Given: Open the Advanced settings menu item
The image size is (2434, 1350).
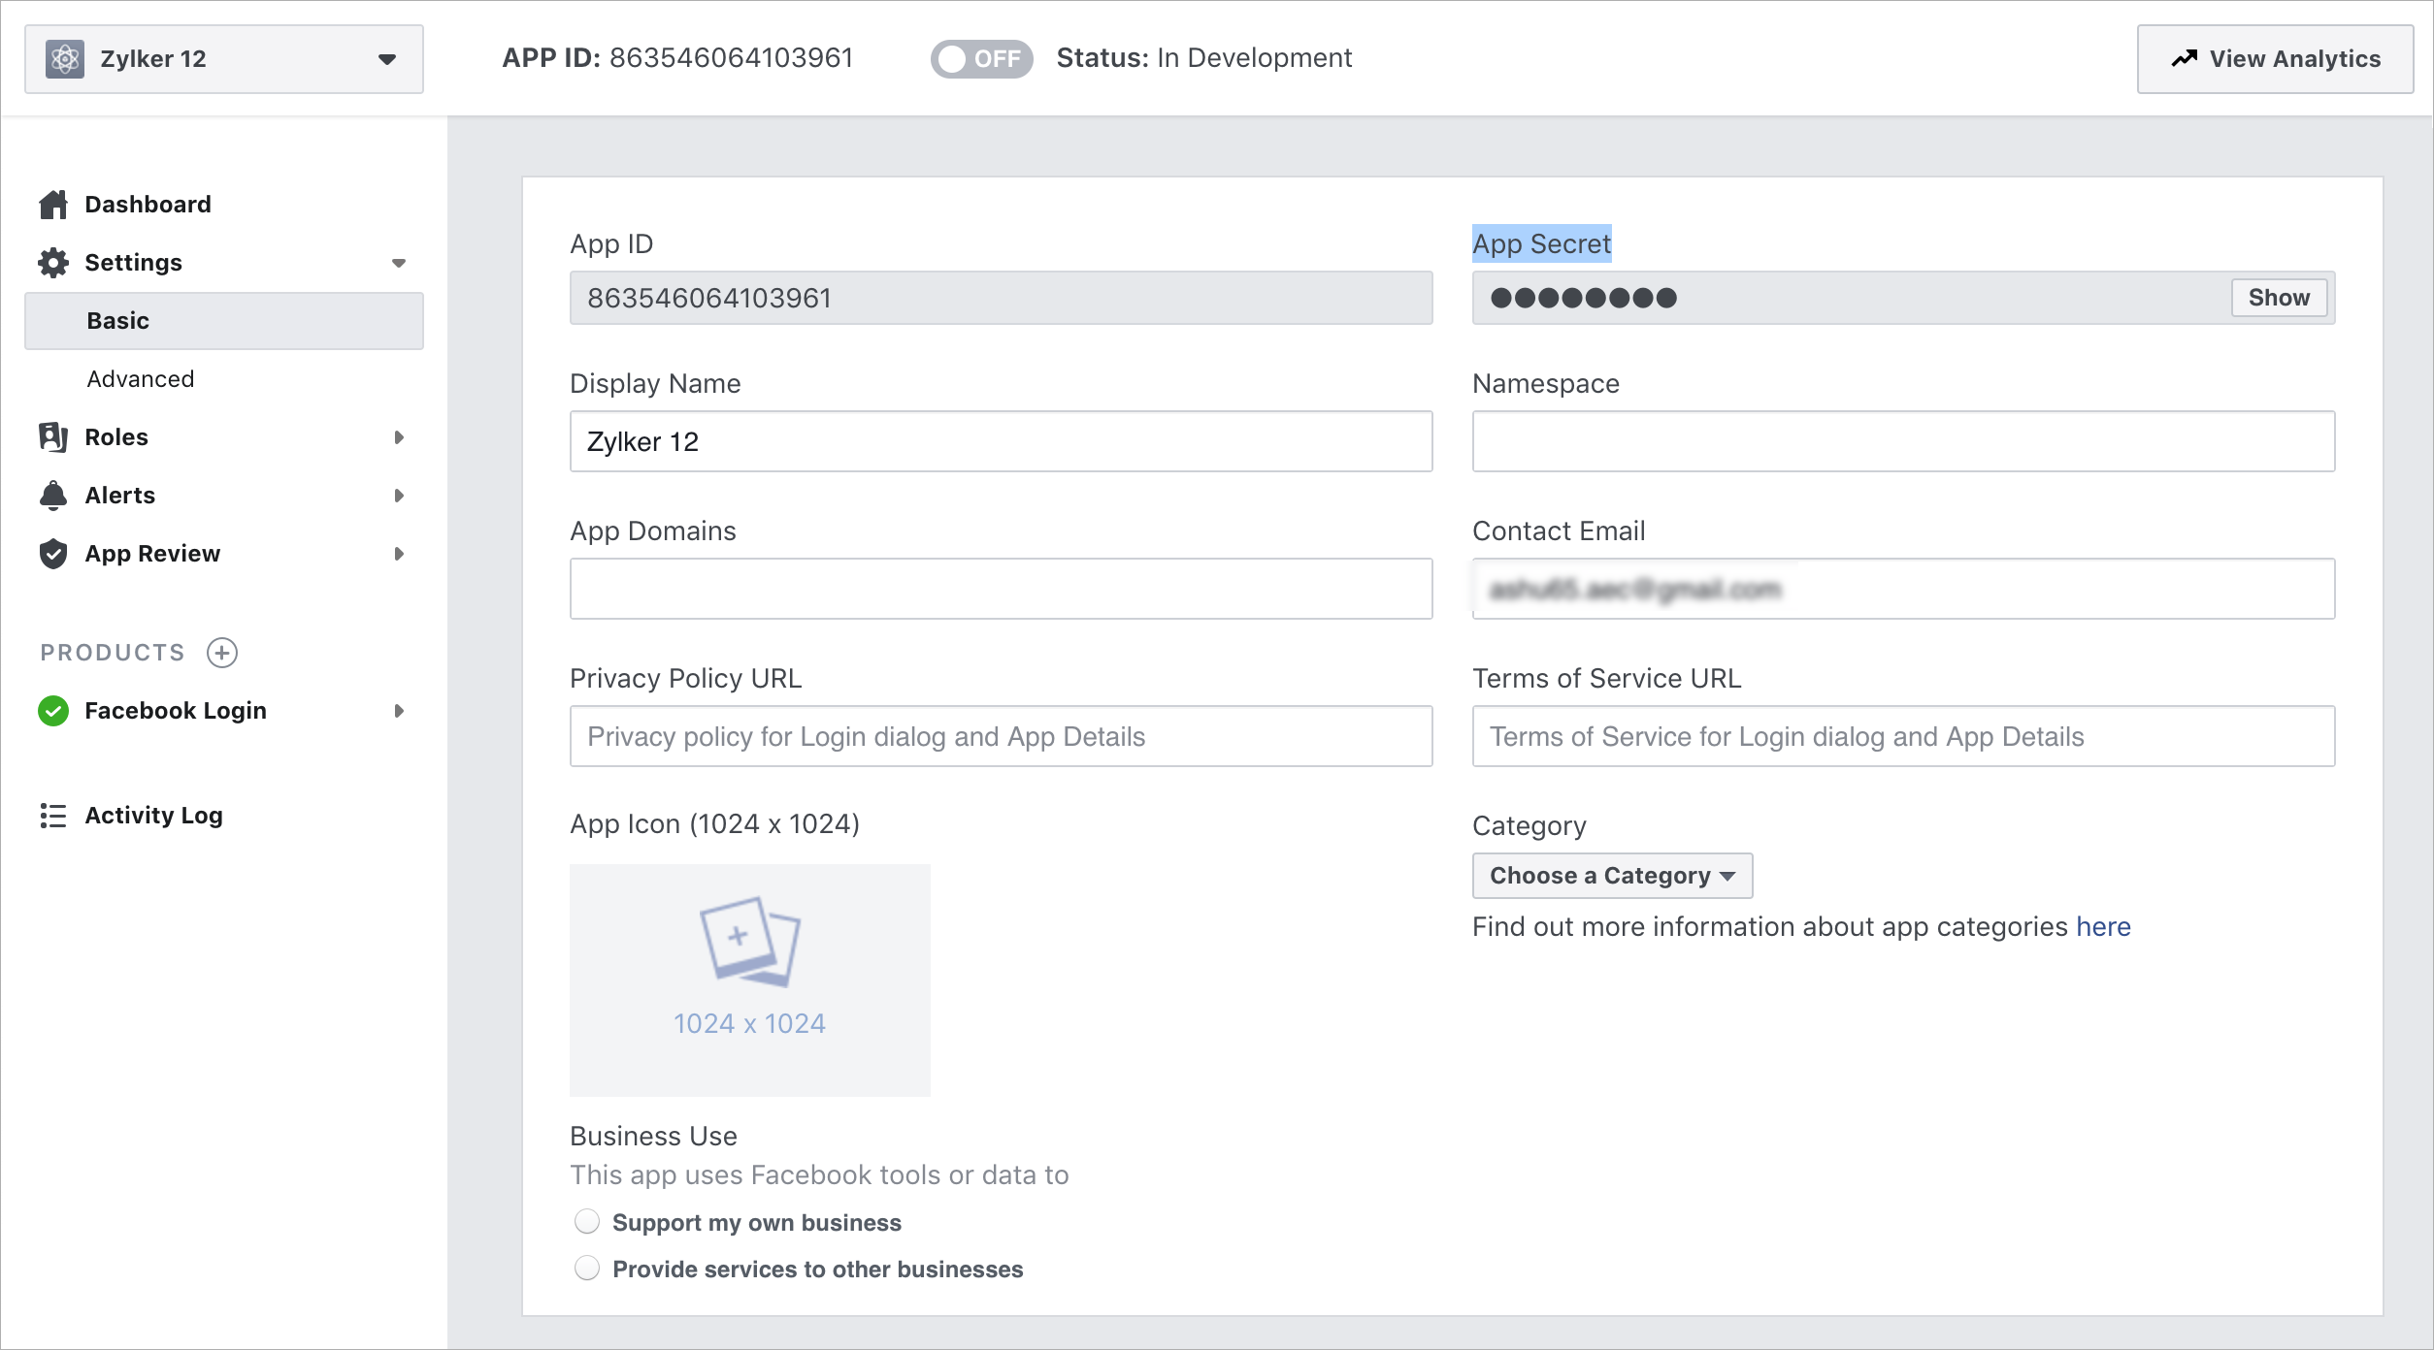Looking at the screenshot, I should [141, 379].
